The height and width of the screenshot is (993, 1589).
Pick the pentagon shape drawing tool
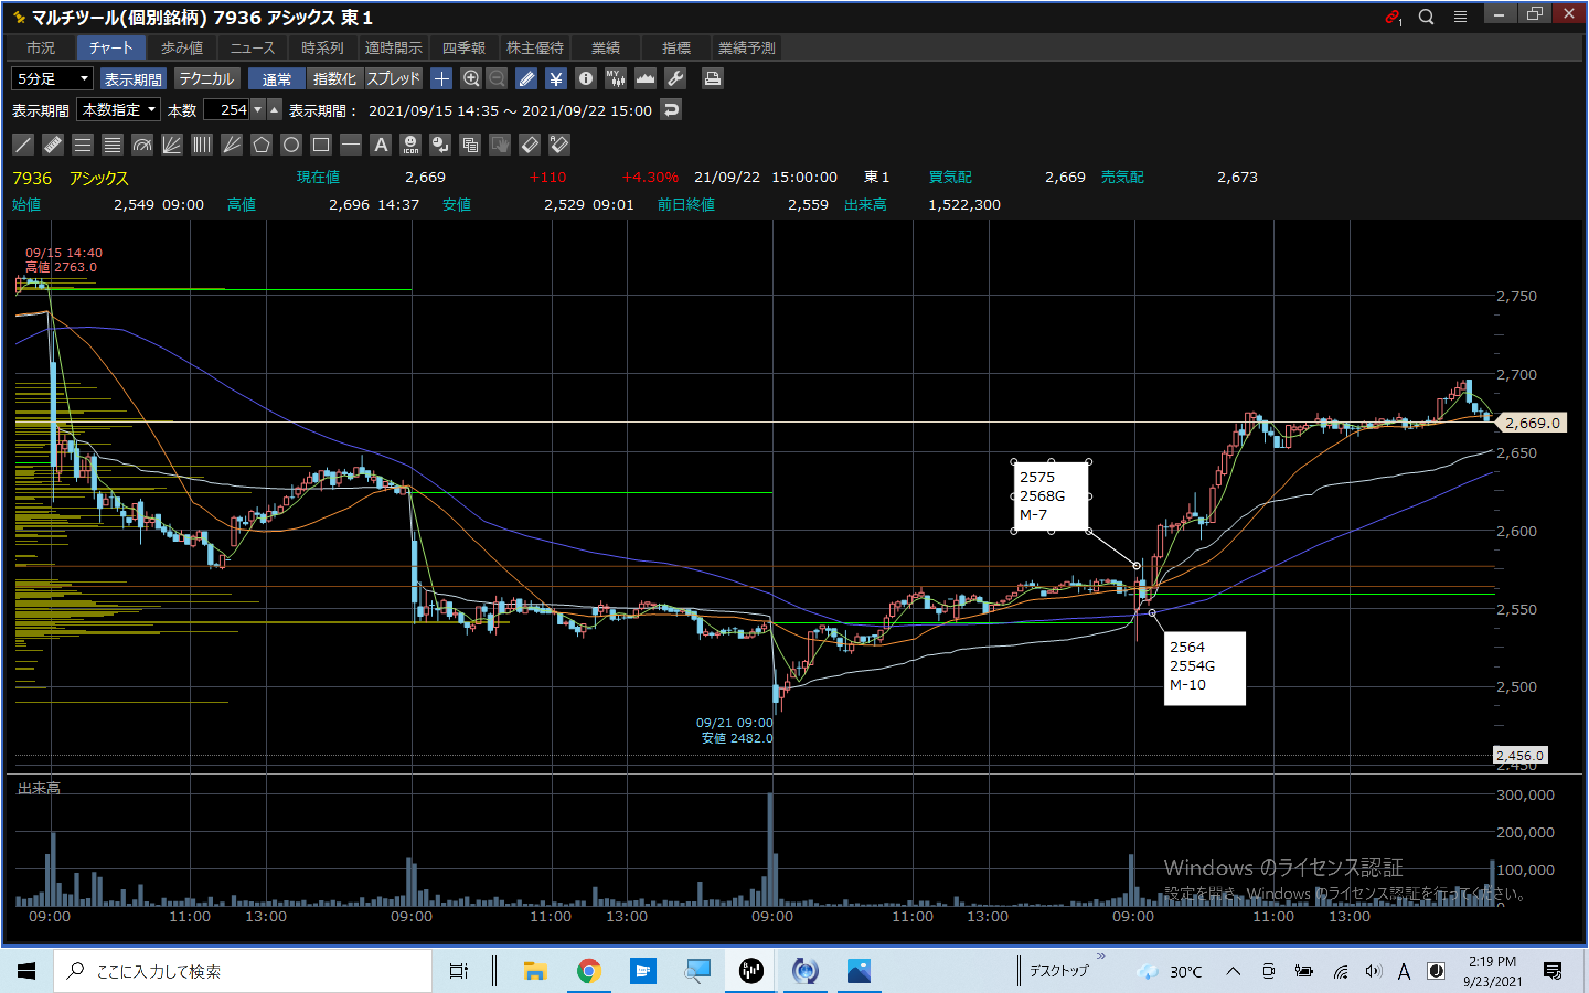[x=262, y=145]
